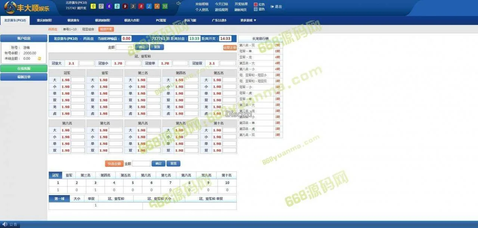The width and height of the screenshot is (478, 228).
Task: Open the 开奖结果 link in header
Action: point(241,4)
